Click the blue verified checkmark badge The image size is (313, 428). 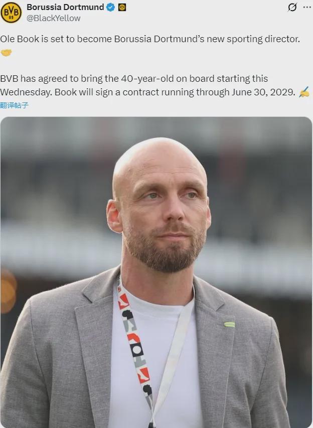tap(110, 8)
